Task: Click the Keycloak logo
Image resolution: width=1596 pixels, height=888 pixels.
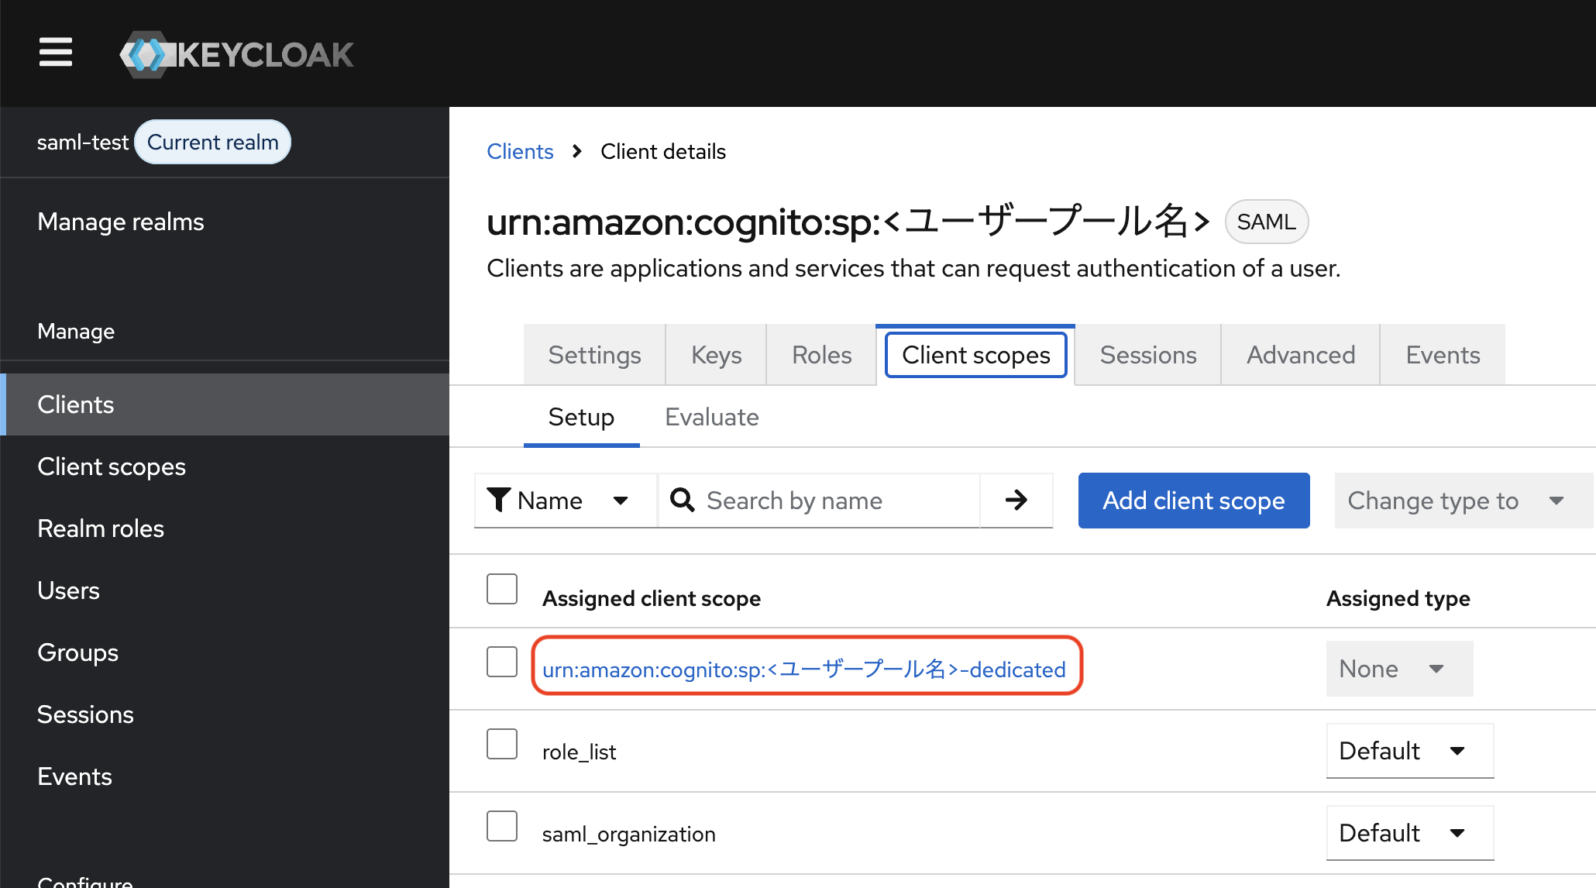Action: click(236, 54)
